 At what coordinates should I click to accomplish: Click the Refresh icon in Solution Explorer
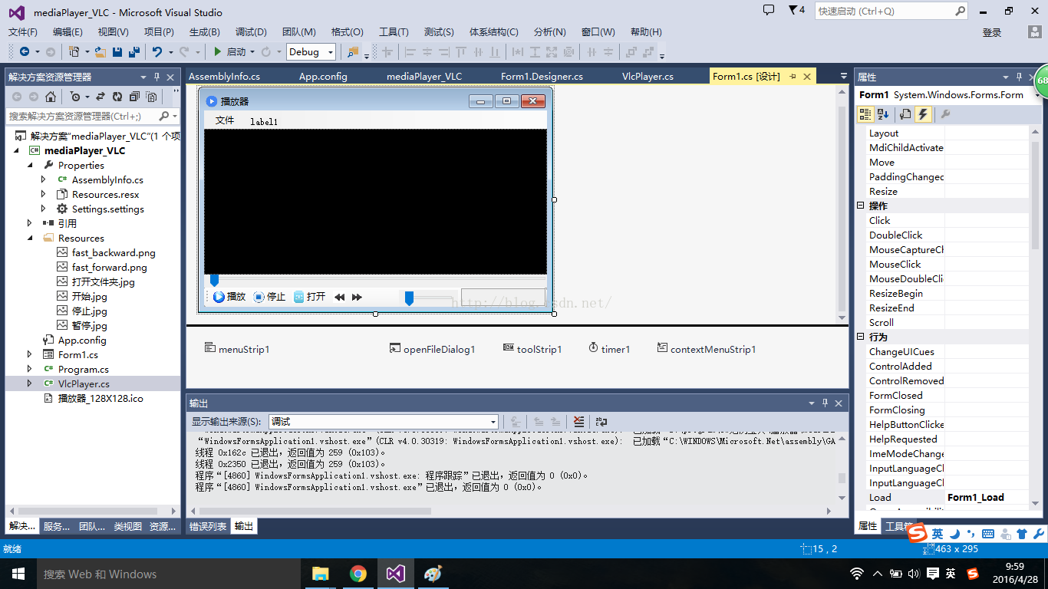(x=117, y=97)
